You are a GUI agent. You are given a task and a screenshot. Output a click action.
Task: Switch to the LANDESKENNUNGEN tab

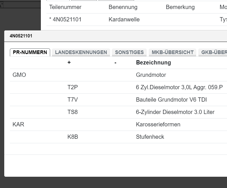tap(81, 52)
